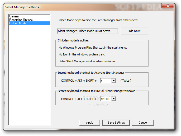
Task: Click 'Silent Manager Settings' window title
Action: coord(22,7)
